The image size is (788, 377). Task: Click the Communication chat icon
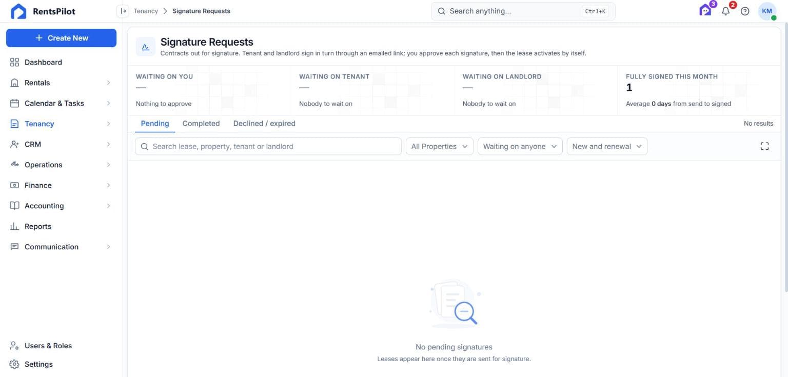click(x=14, y=247)
